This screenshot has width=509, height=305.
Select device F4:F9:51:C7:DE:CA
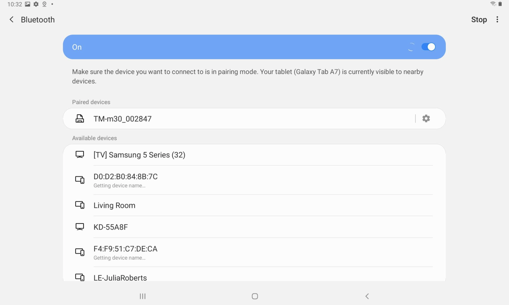pos(254,252)
